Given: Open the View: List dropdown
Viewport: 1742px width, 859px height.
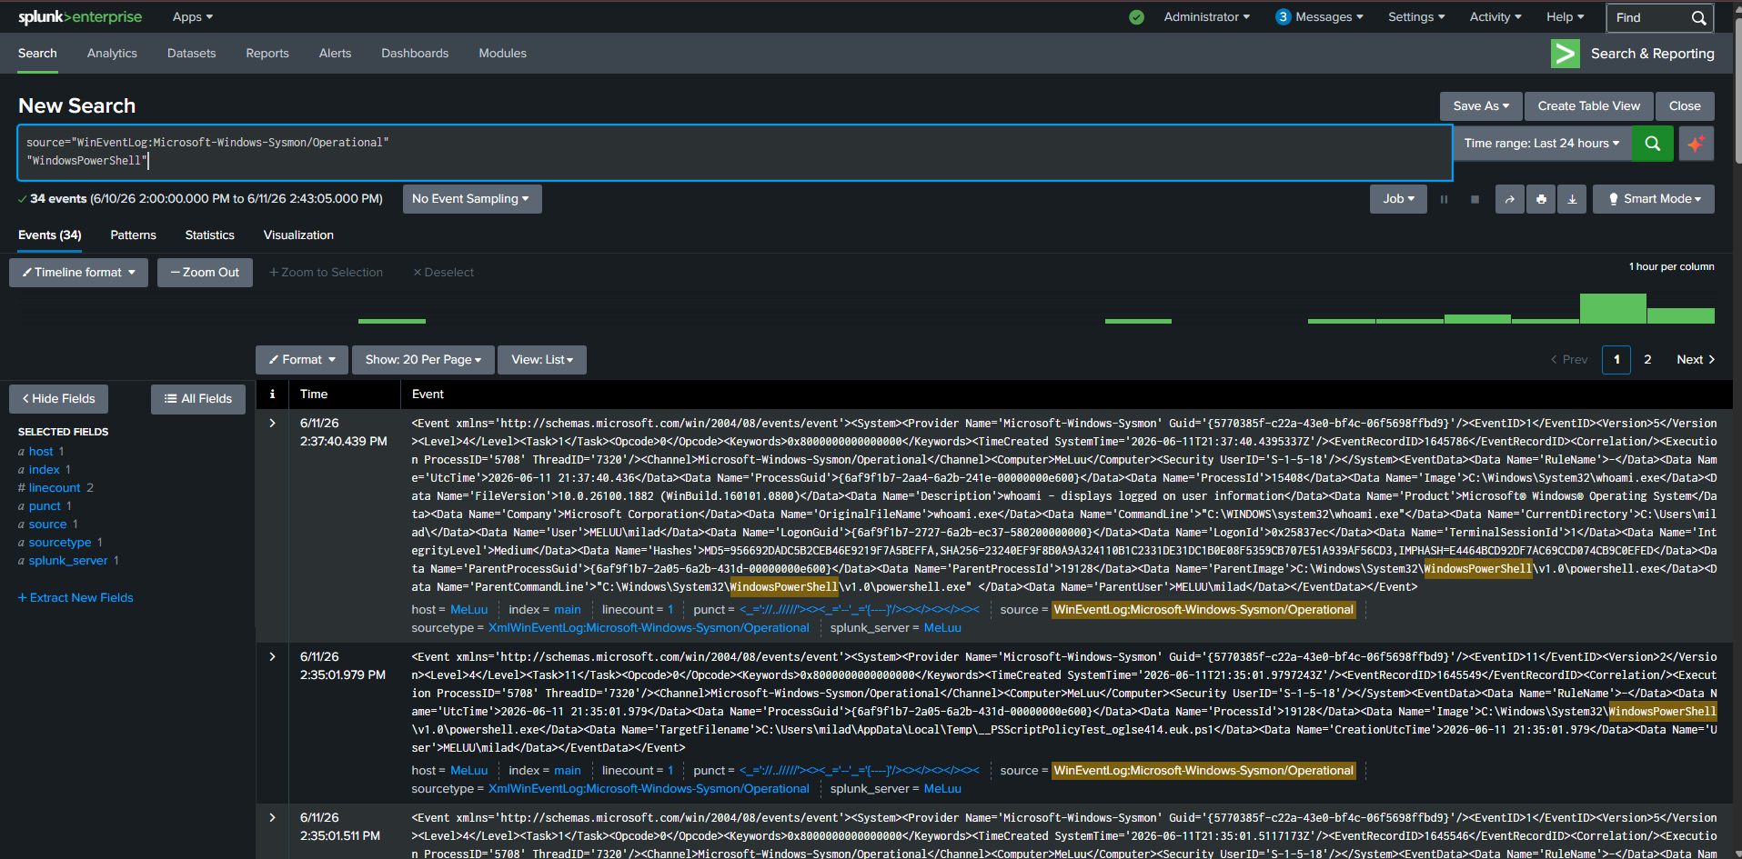Looking at the screenshot, I should pos(542,360).
